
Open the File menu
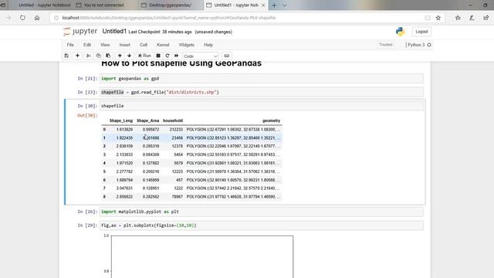click(x=70, y=45)
